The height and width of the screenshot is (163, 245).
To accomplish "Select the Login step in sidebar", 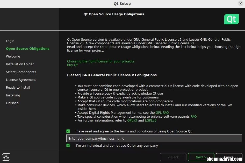I will point(10,41).
